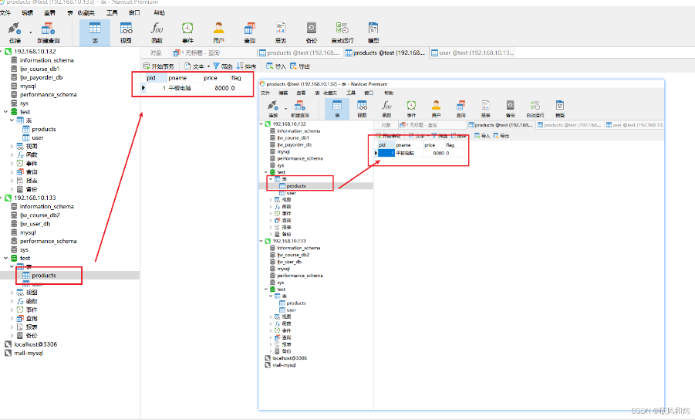Viewport: 695px width, 420px height.
Task: Open 文件 menu in outer window
Action: [5, 13]
